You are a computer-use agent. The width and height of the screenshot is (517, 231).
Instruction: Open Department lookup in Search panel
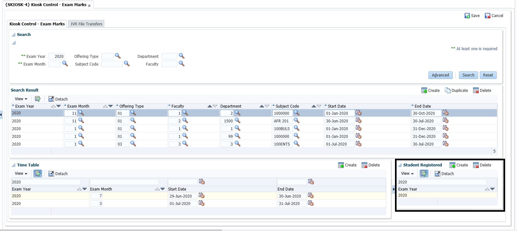(181, 56)
